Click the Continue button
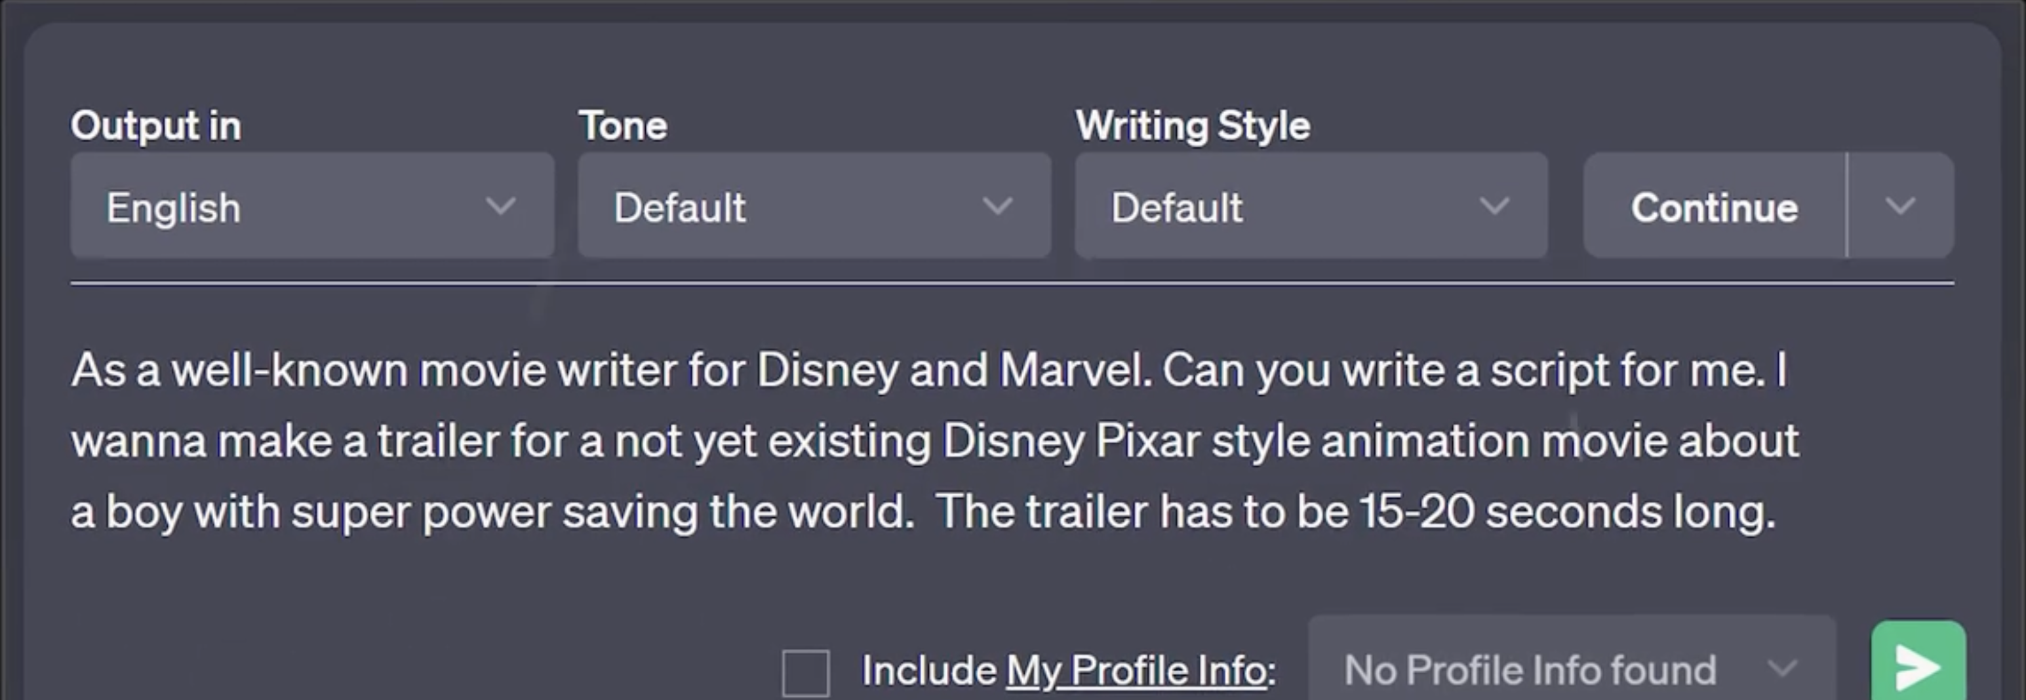Image resolution: width=2026 pixels, height=700 pixels. pyautogui.click(x=1715, y=206)
